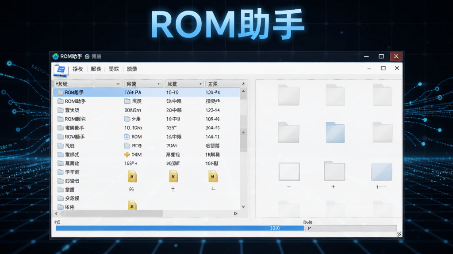Open the folder icon labeled RDR
The image size is (453, 254).
point(127,146)
